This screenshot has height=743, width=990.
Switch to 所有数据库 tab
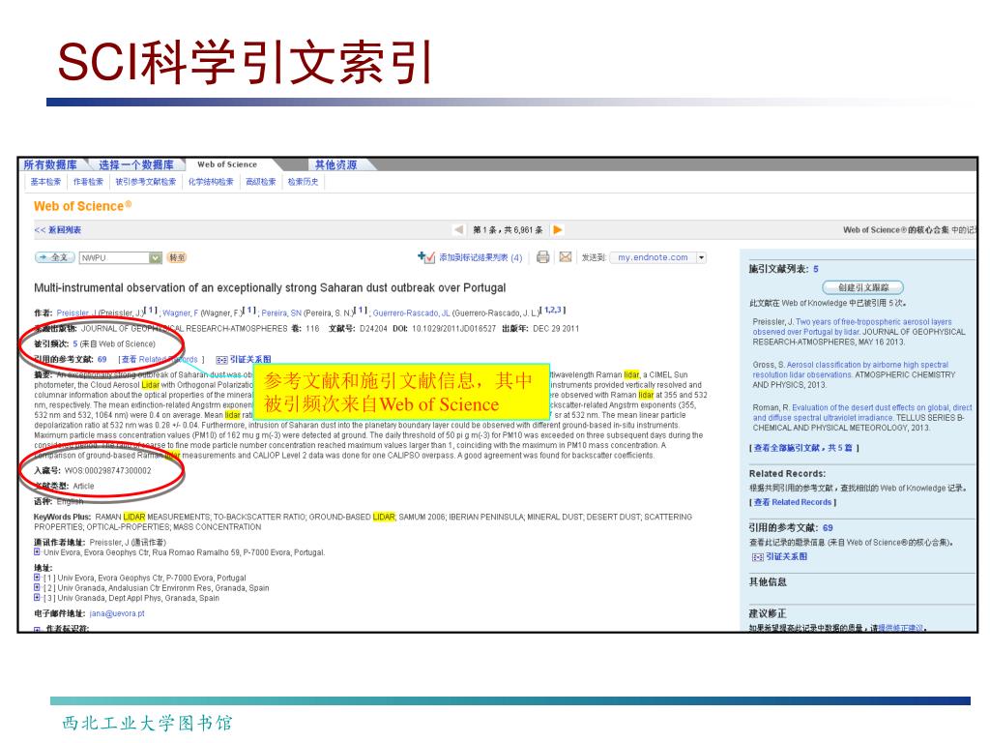click(x=50, y=164)
